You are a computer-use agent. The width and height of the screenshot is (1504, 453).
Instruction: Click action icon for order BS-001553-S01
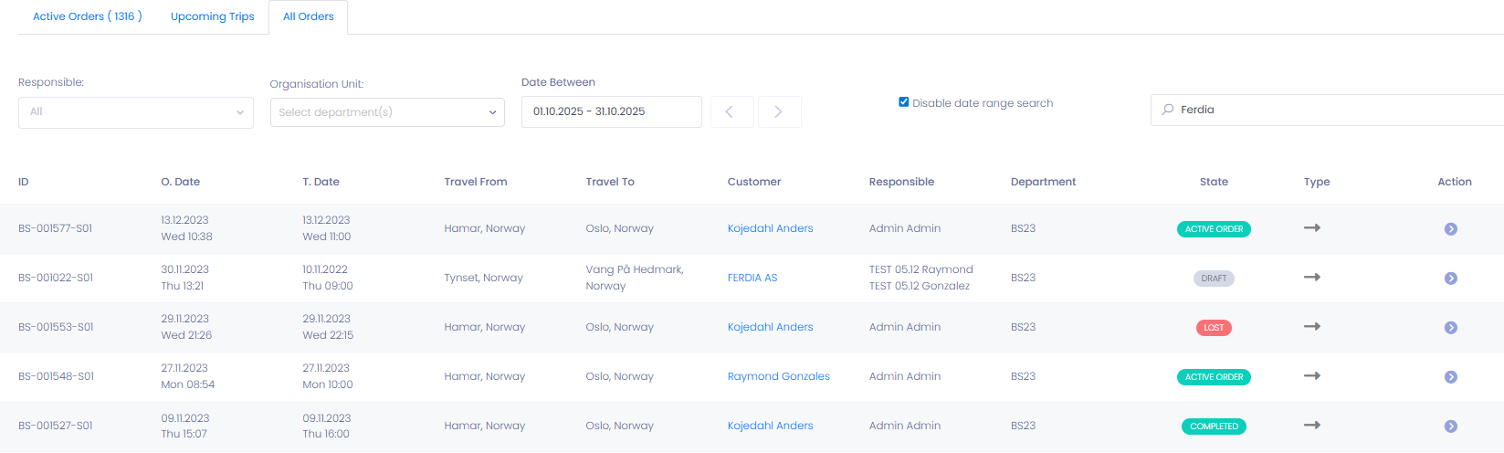pyautogui.click(x=1450, y=328)
